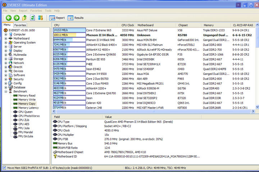The image size is (259, 172).
Task: Collapse the Benchmark tree node
Action: pos(6,91)
